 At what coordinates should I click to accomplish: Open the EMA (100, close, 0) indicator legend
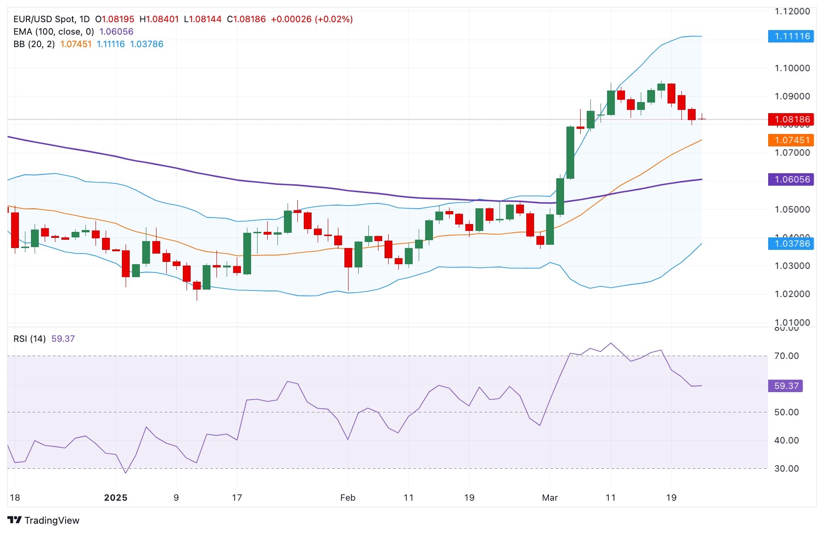point(54,31)
